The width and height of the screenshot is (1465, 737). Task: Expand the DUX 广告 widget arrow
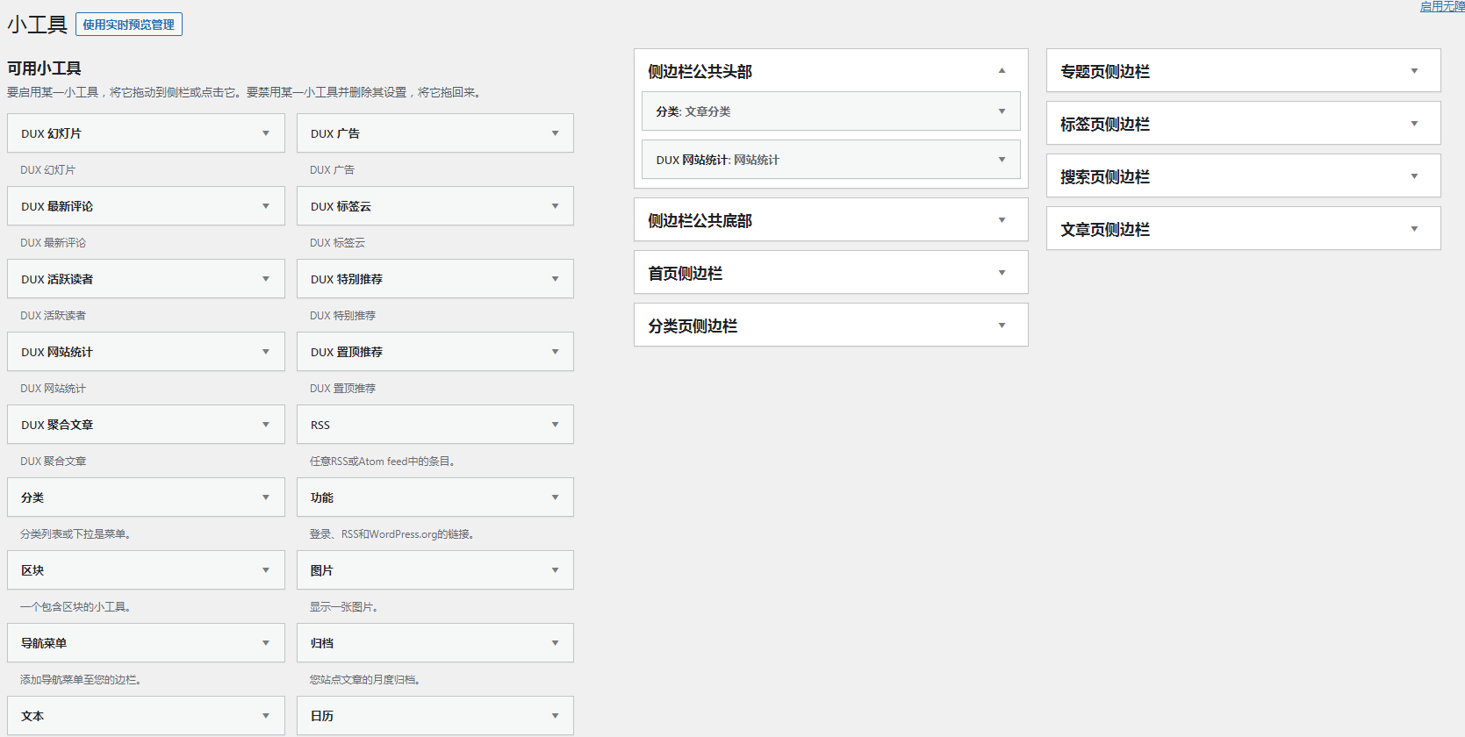[555, 133]
